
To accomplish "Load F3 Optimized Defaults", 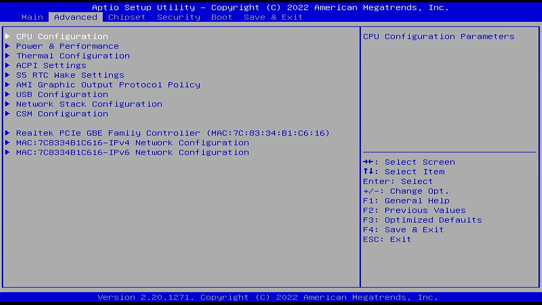I will click(x=423, y=220).
